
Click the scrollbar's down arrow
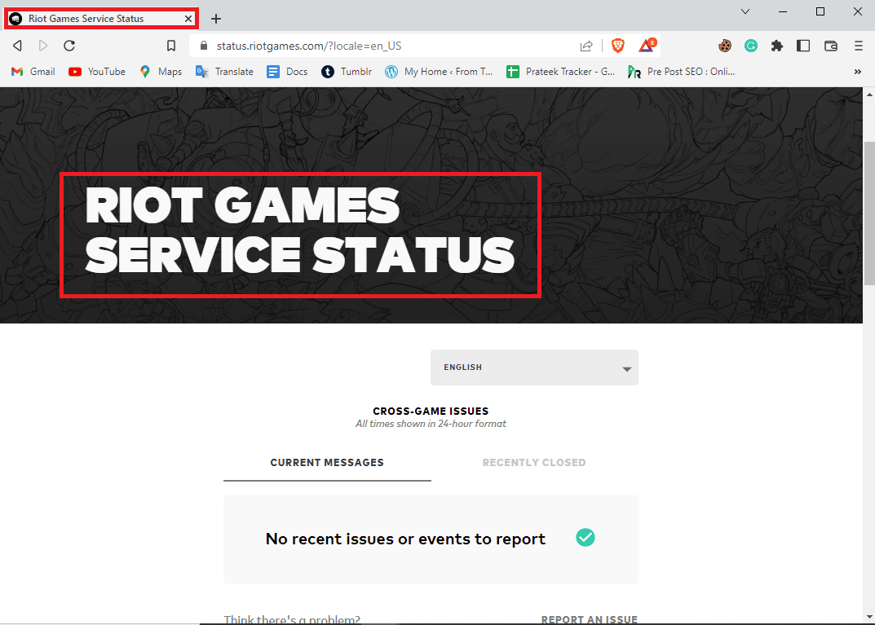coord(868,617)
